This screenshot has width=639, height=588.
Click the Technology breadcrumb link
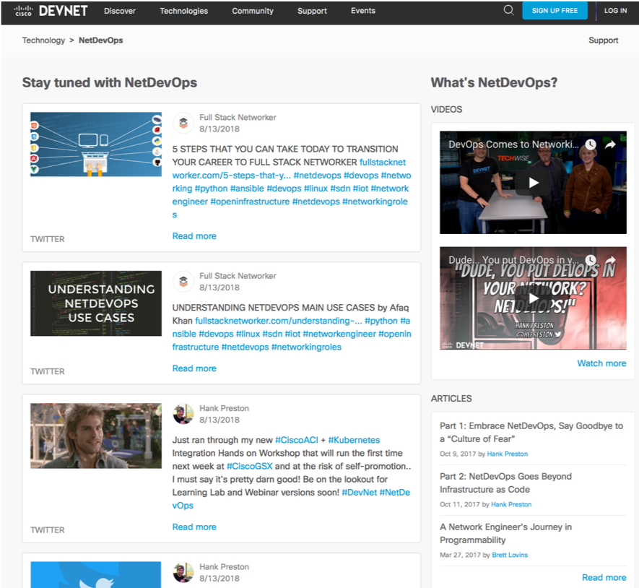click(x=43, y=40)
